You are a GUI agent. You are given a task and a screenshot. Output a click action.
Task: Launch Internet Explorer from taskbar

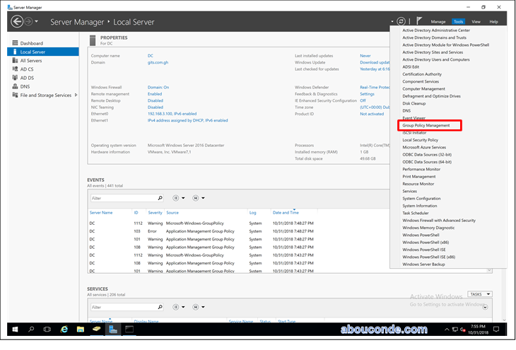click(64, 329)
